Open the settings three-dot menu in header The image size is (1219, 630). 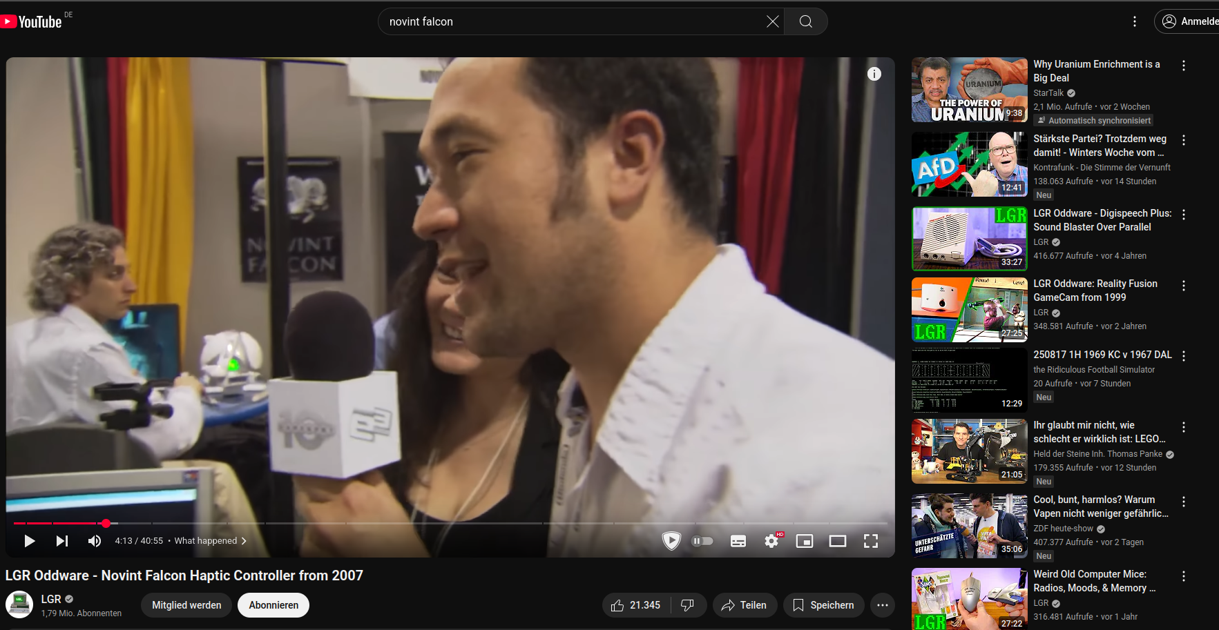(1134, 21)
